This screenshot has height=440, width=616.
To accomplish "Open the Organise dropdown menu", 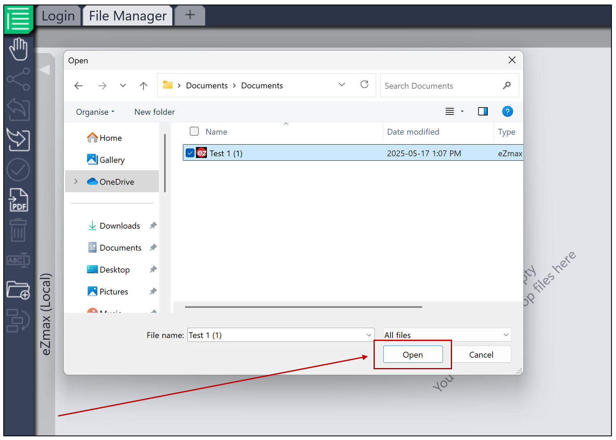I will pyautogui.click(x=95, y=112).
